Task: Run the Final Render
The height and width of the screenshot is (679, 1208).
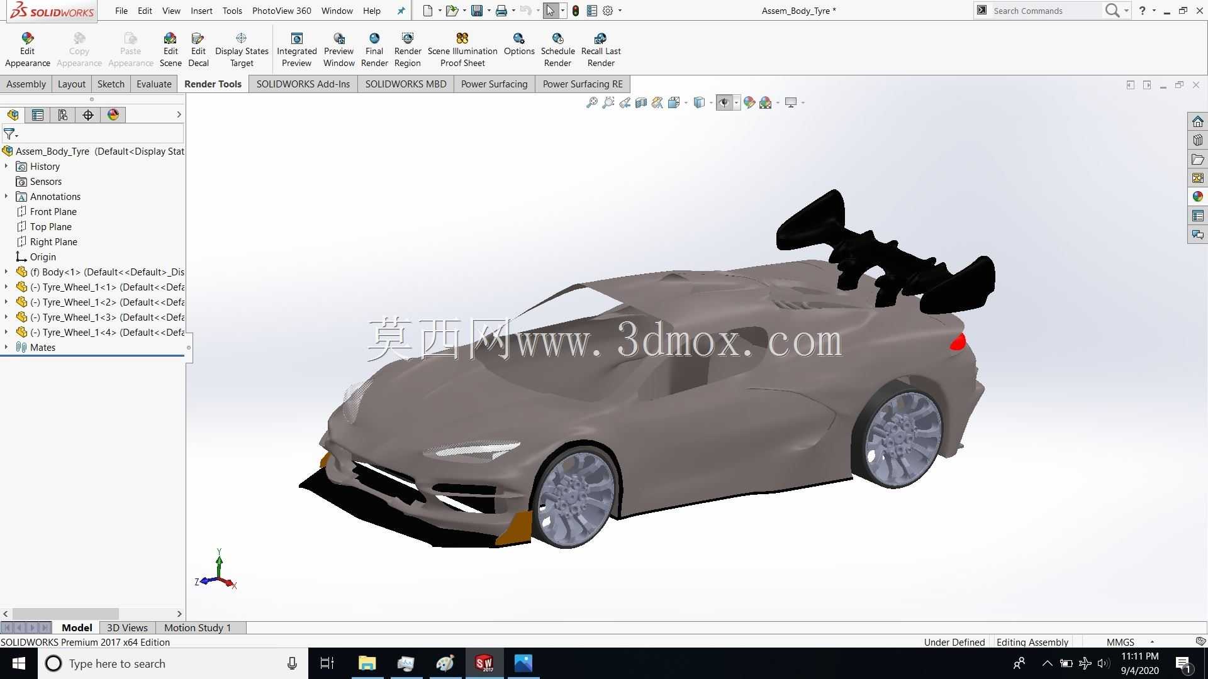Action: [x=374, y=50]
